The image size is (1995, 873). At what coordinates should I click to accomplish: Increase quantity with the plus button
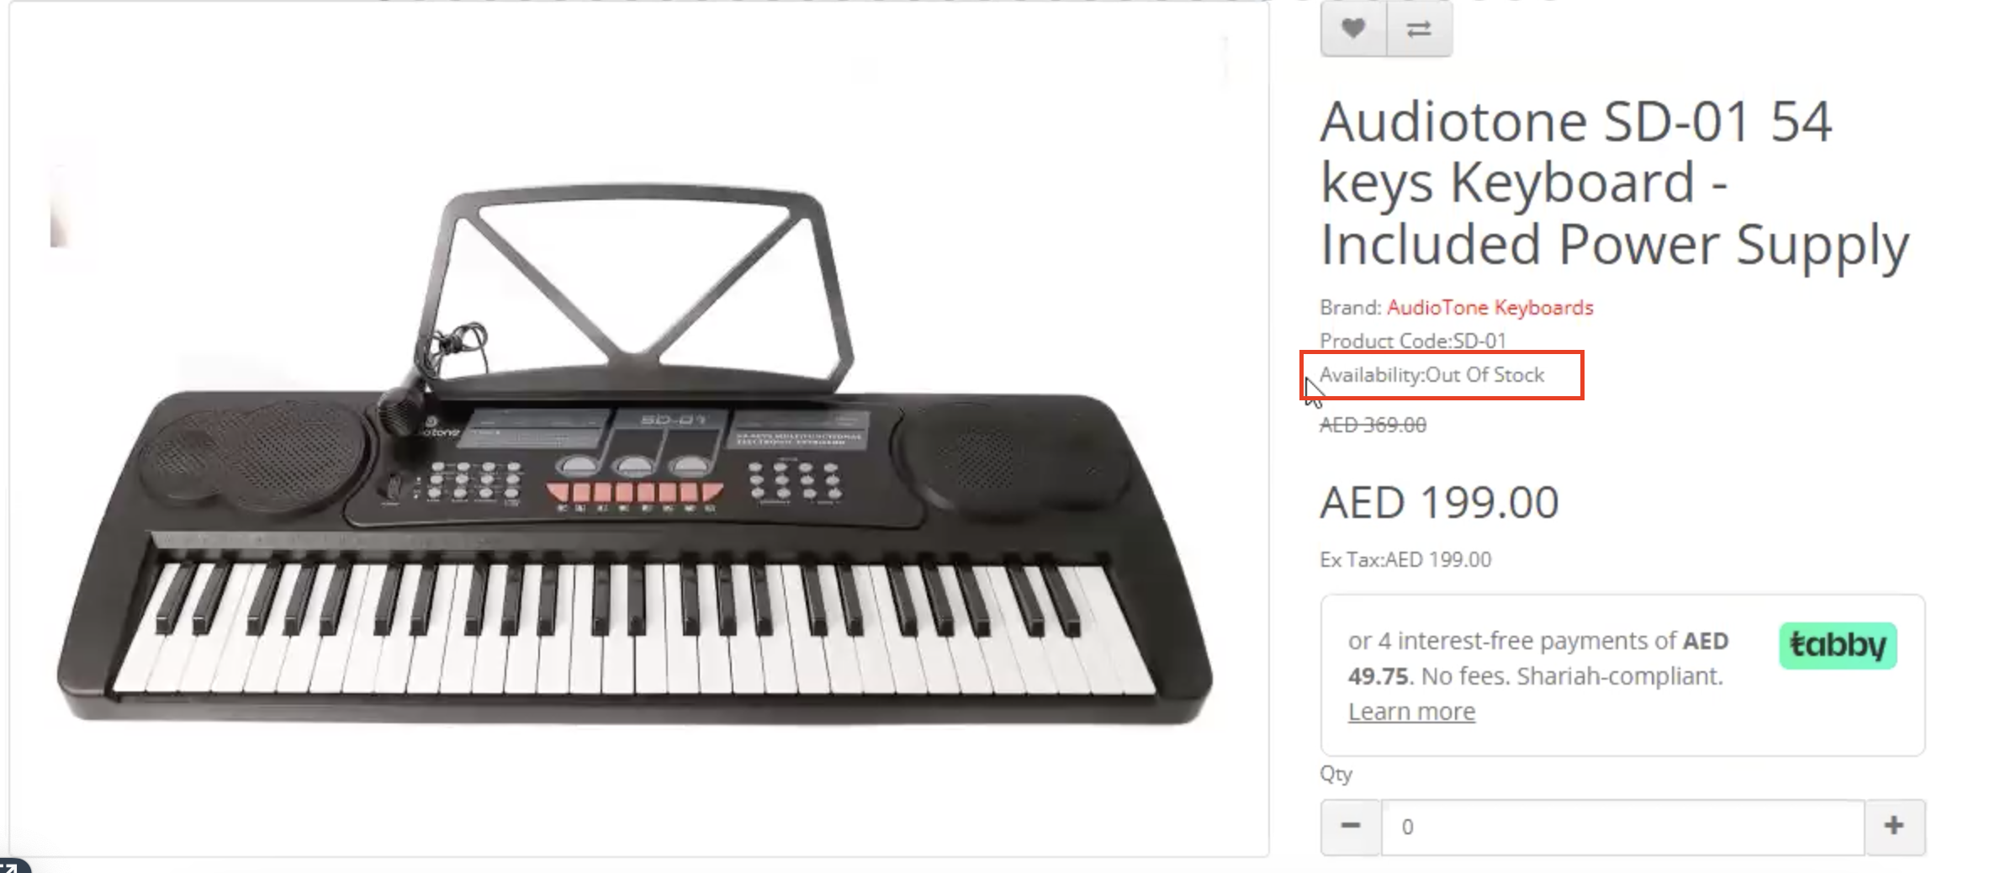[1894, 827]
